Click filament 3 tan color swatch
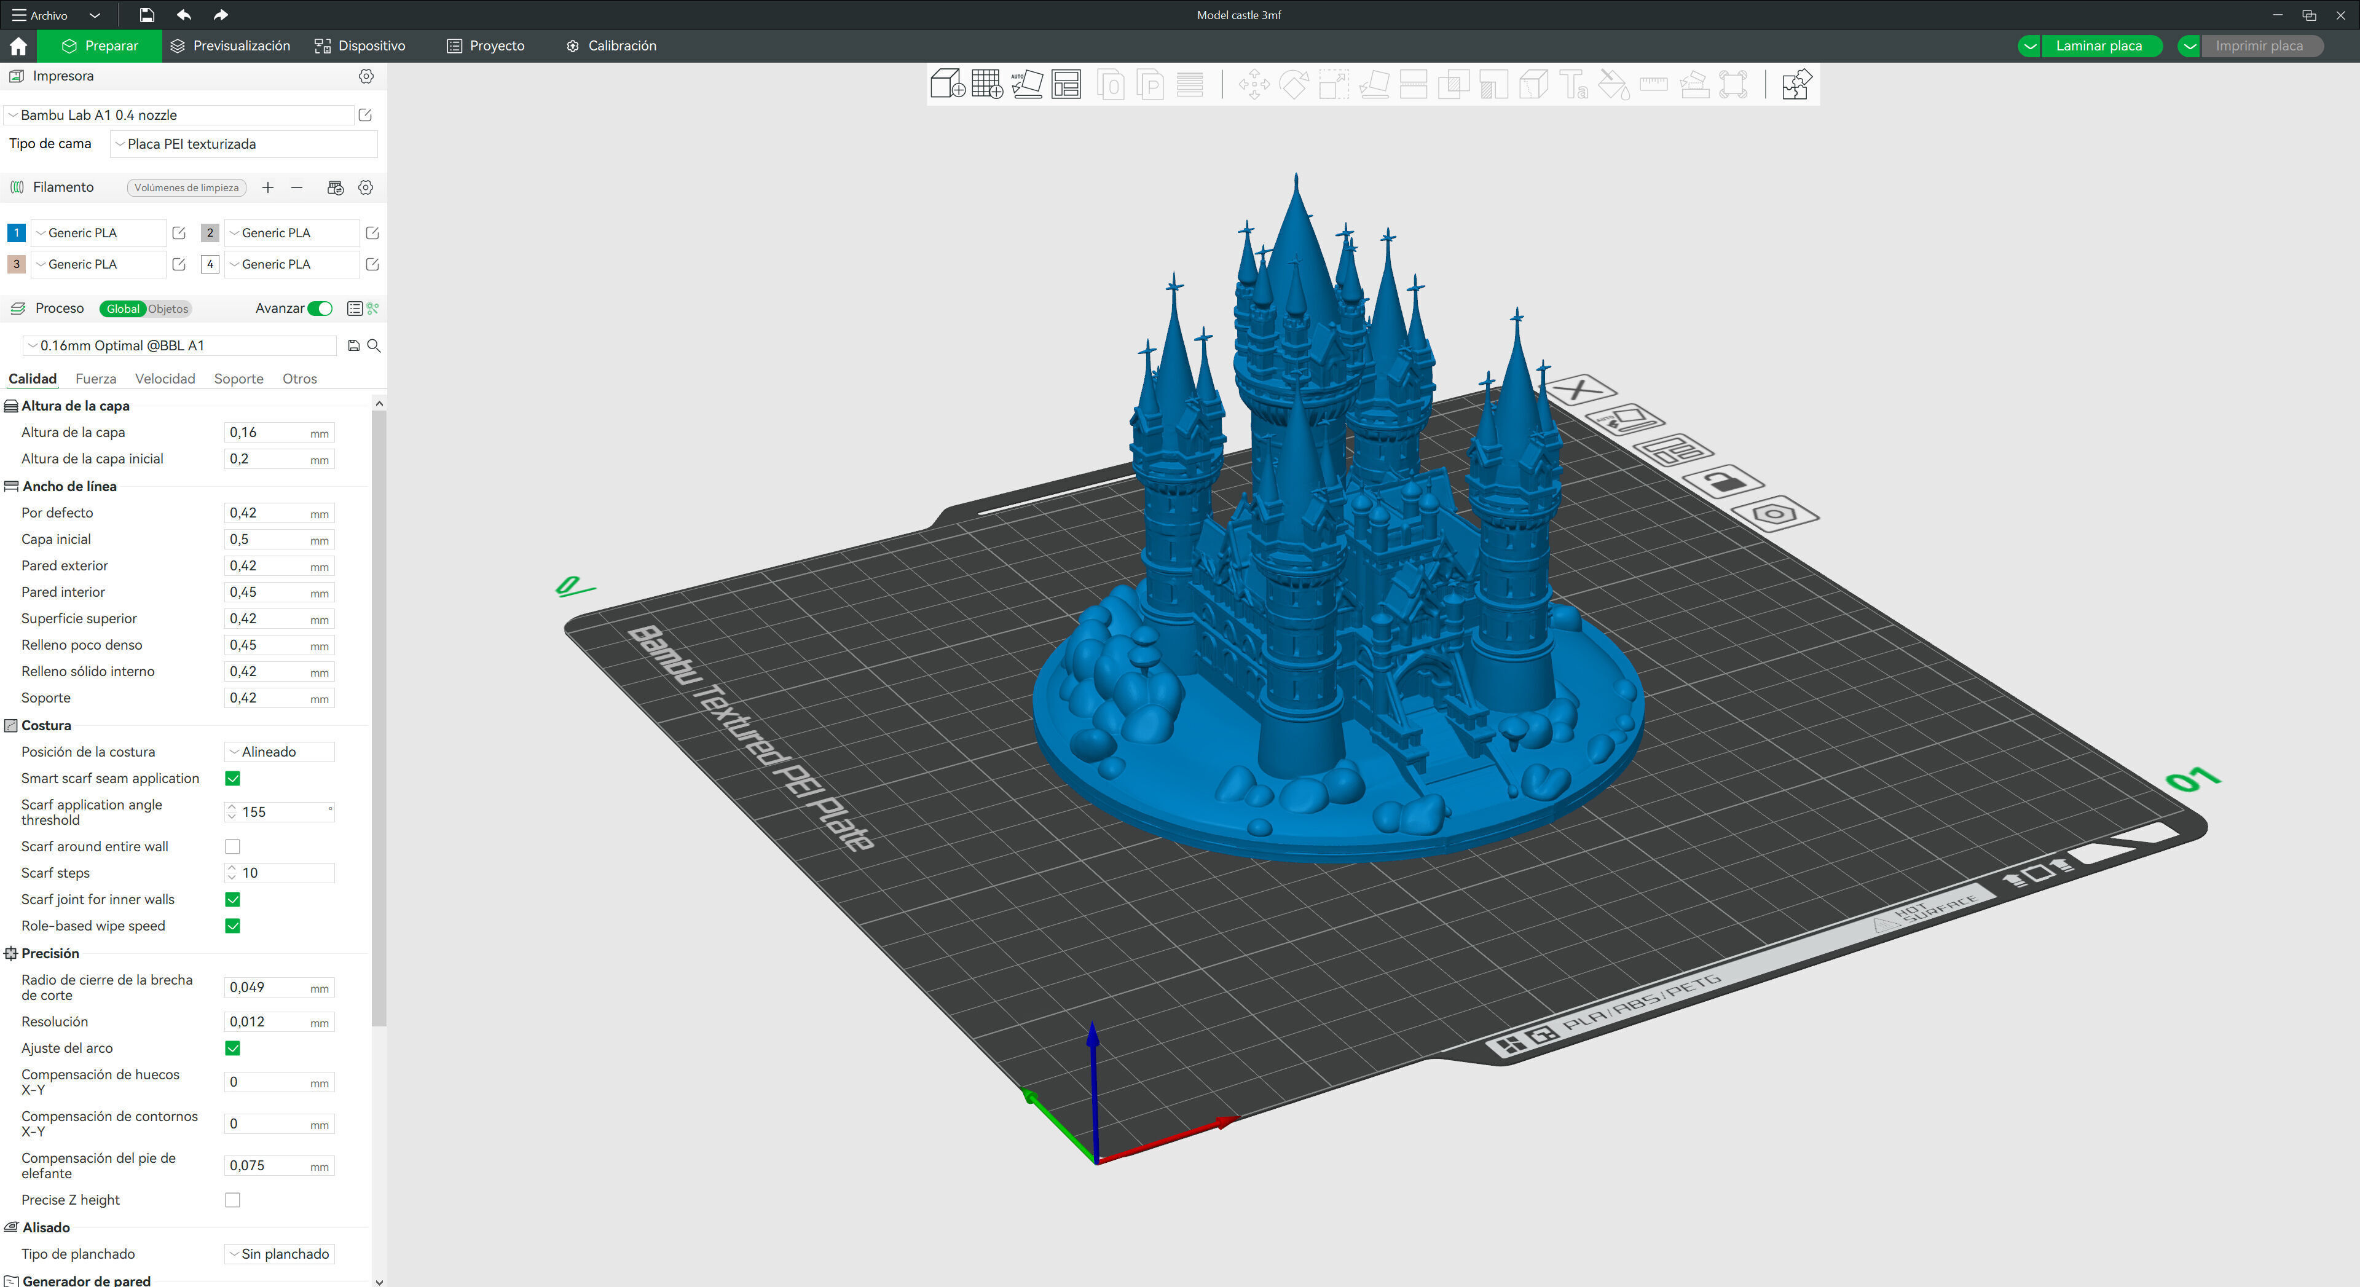 click(x=17, y=264)
